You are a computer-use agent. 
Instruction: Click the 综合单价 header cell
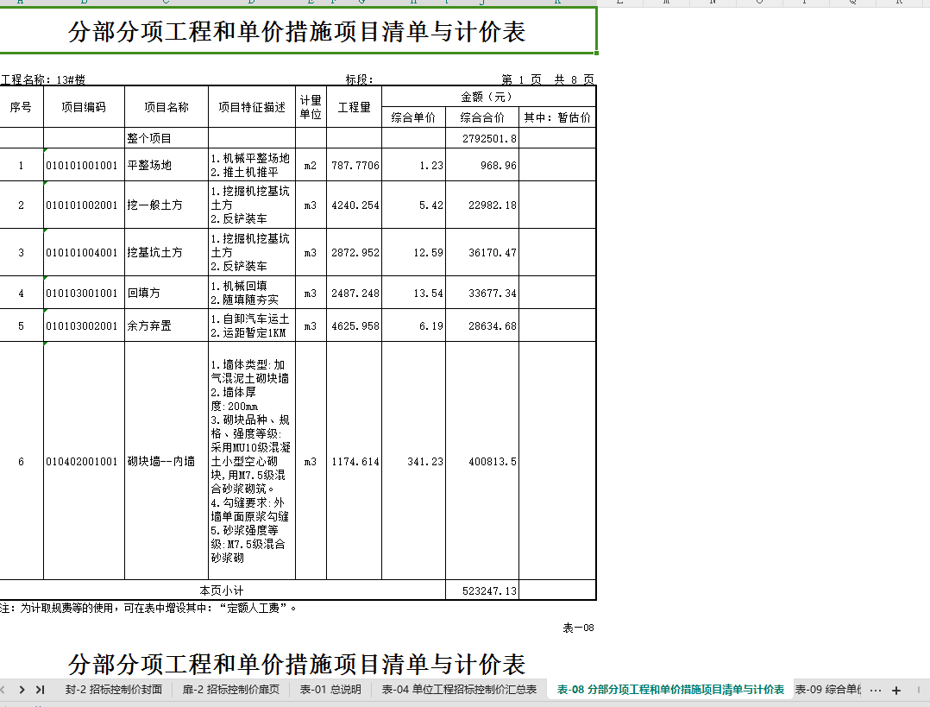[x=413, y=117]
